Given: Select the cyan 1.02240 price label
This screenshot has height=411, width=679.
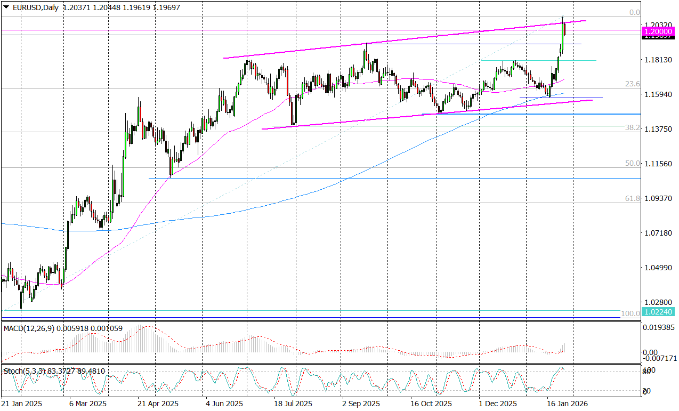Looking at the screenshot, I should (658, 311).
